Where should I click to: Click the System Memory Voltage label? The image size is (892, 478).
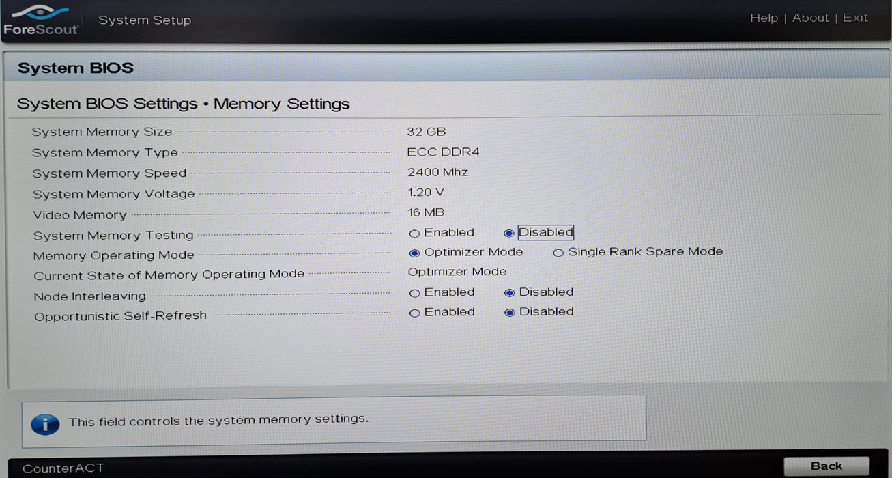[113, 194]
